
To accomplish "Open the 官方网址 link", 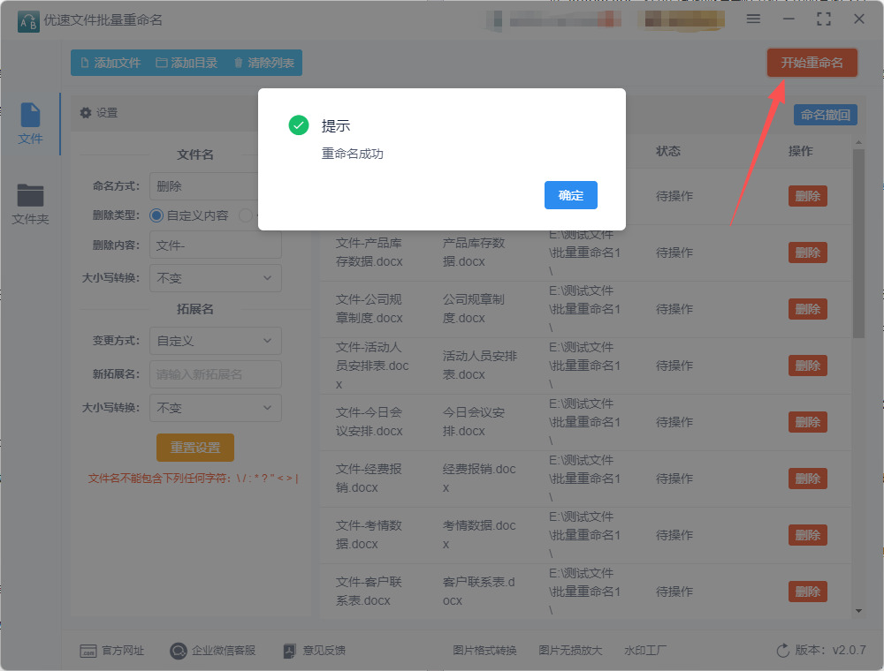I will (x=111, y=651).
